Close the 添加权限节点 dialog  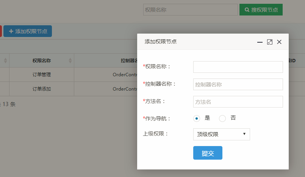[x=279, y=42]
